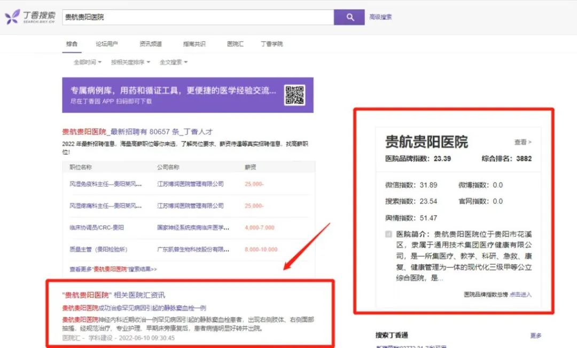
Task: Select the 指南共识 tab
Action: coord(194,44)
